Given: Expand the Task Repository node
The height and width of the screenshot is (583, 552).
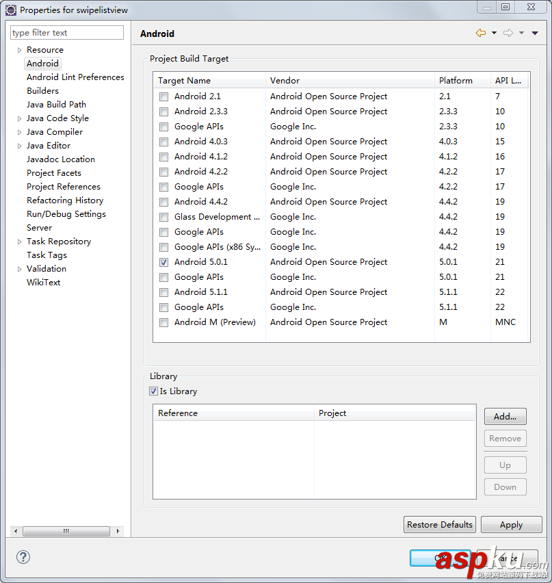Looking at the screenshot, I should click(x=19, y=242).
